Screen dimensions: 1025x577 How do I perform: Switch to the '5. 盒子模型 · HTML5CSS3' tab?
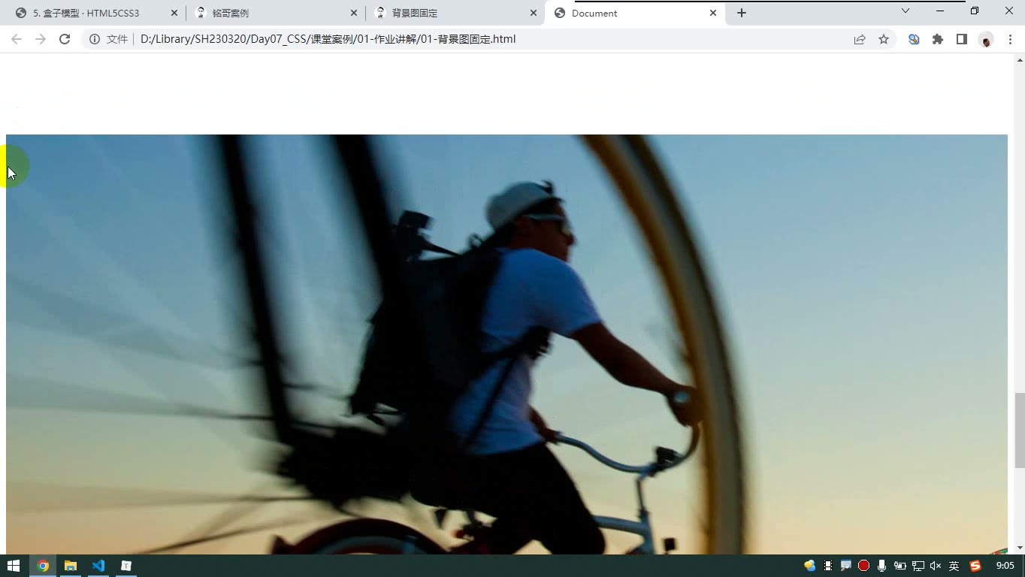click(95, 13)
